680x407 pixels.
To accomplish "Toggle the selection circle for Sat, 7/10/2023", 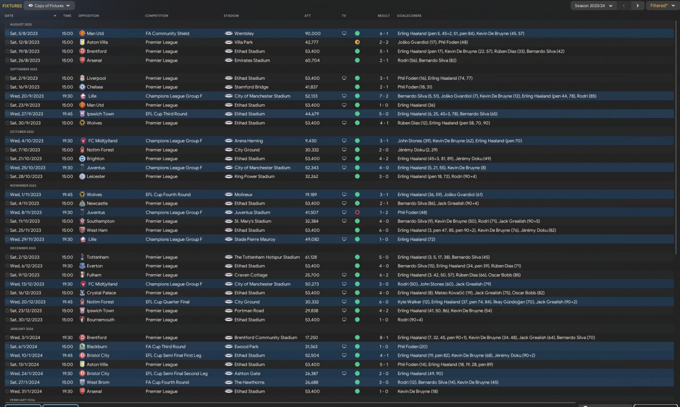I will tap(7, 150).
